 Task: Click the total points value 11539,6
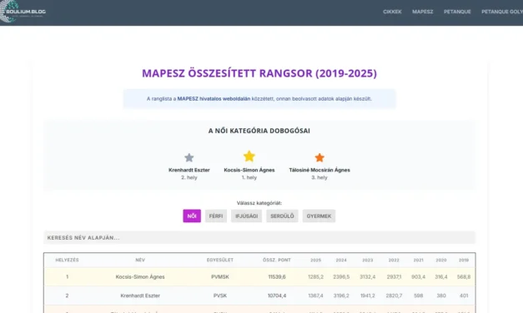point(277,276)
